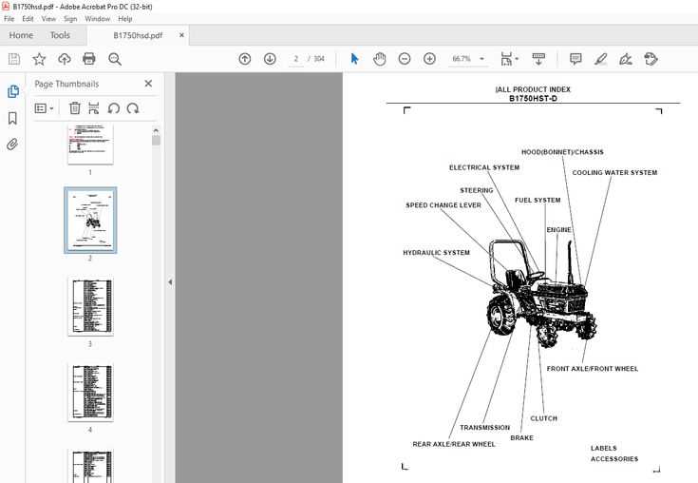Add bookmark star icon
The height and width of the screenshot is (483, 698).
pos(39,59)
